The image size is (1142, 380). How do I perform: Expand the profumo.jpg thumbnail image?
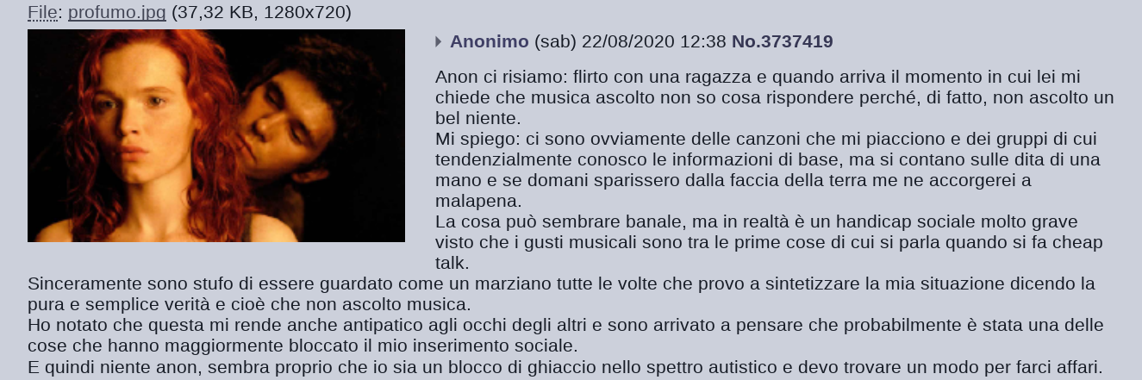tap(216, 136)
